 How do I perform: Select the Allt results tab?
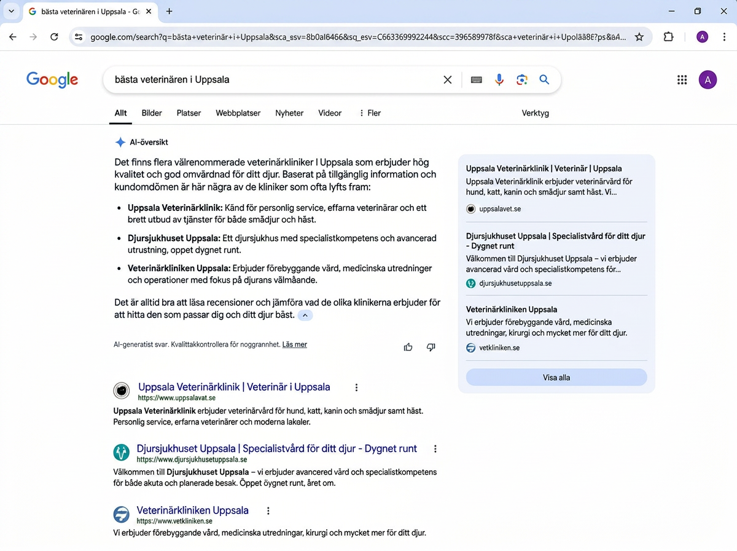click(121, 113)
